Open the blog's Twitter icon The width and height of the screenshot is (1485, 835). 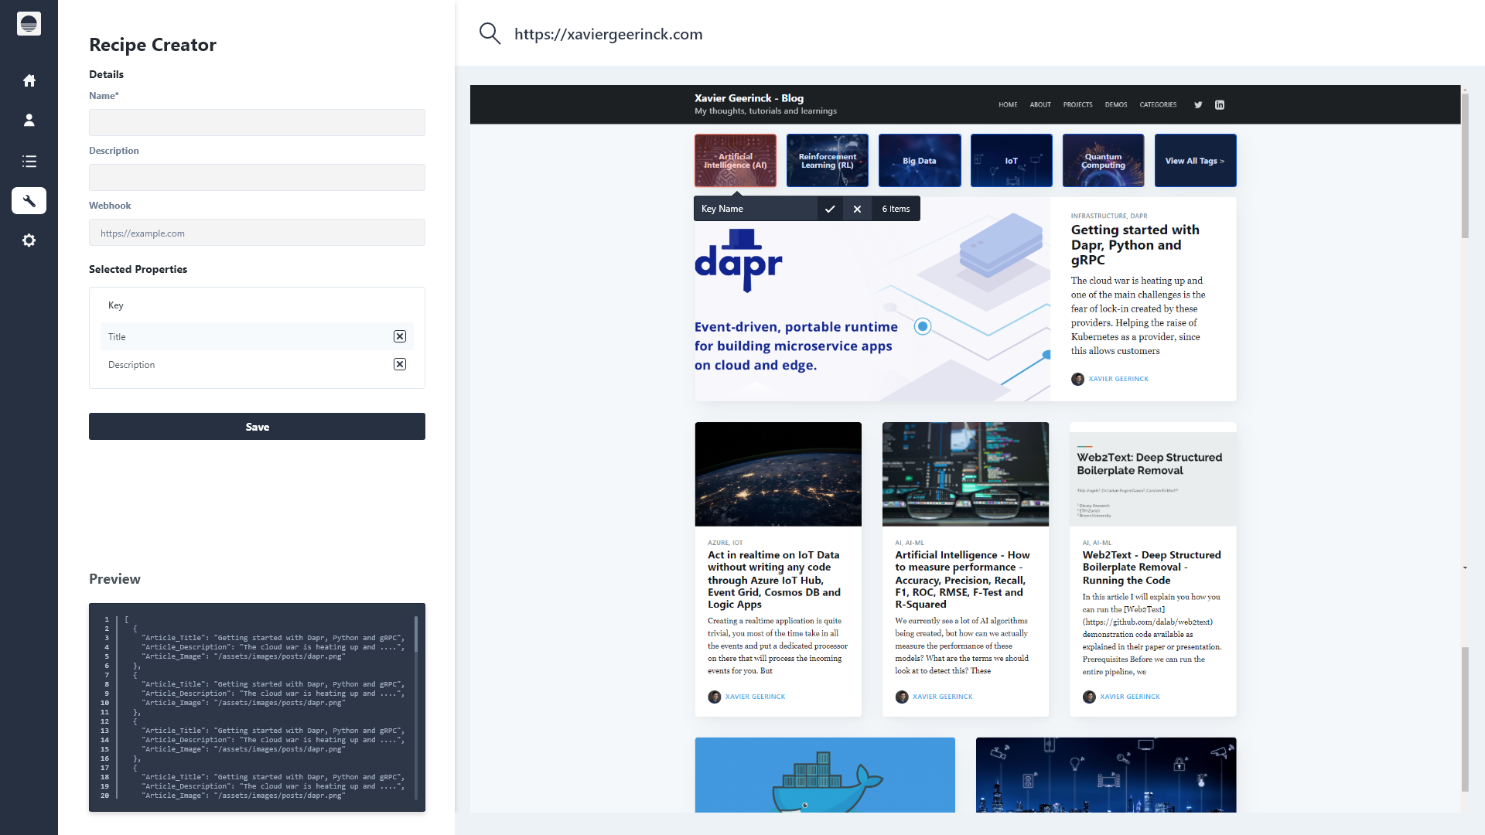1198,104
